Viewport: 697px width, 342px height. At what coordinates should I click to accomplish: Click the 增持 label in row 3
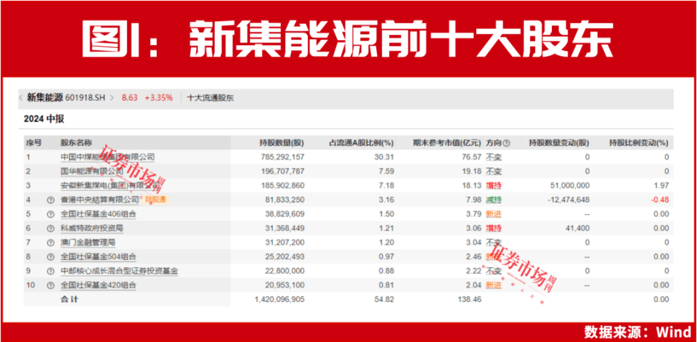[x=494, y=185]
